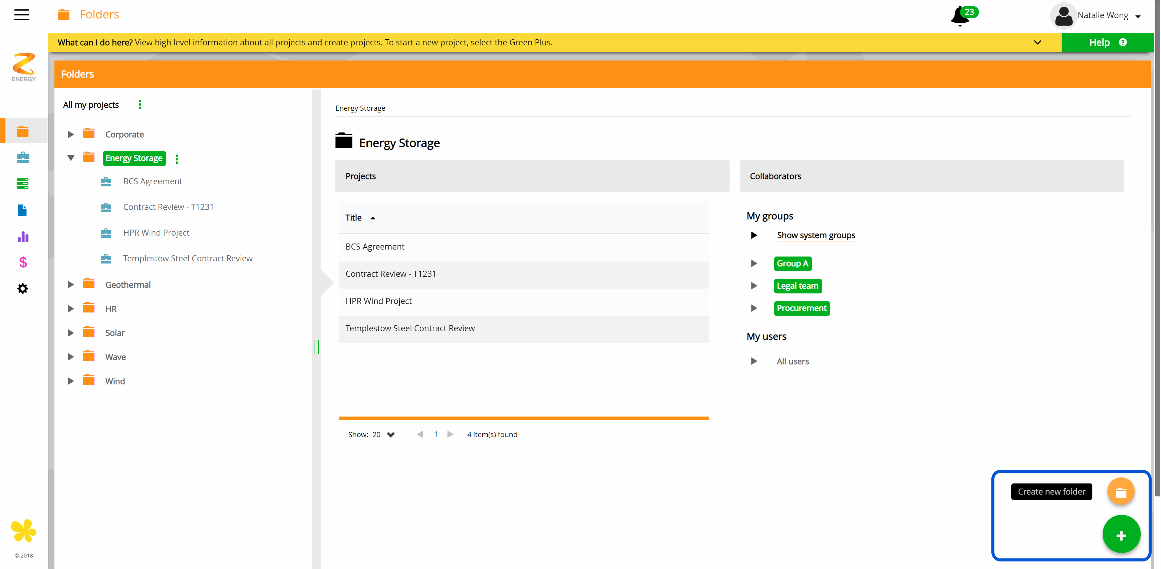Open Templestow Steel Contract Review in the folder tree
This screenshot has height=569, width=1161.
click(x=187, y=258)
